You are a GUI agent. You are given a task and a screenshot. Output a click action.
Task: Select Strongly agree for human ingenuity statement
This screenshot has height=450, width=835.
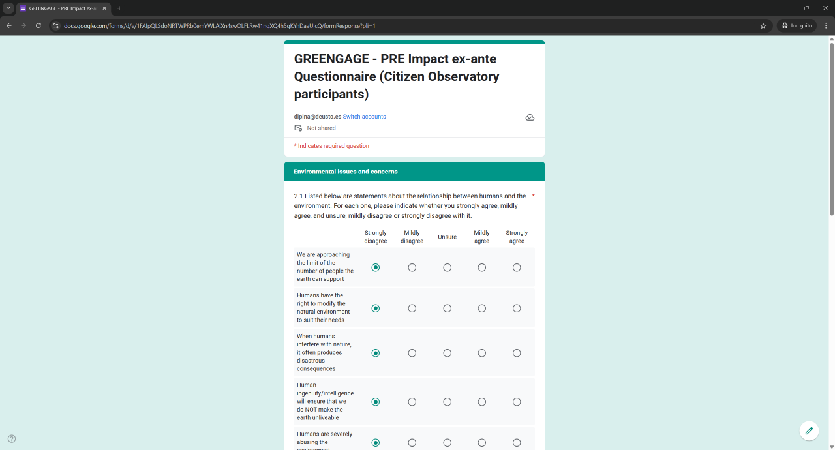tap(517, 402)
